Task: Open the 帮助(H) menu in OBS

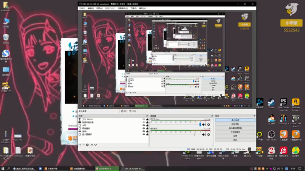Action: (x=142, y=8)
